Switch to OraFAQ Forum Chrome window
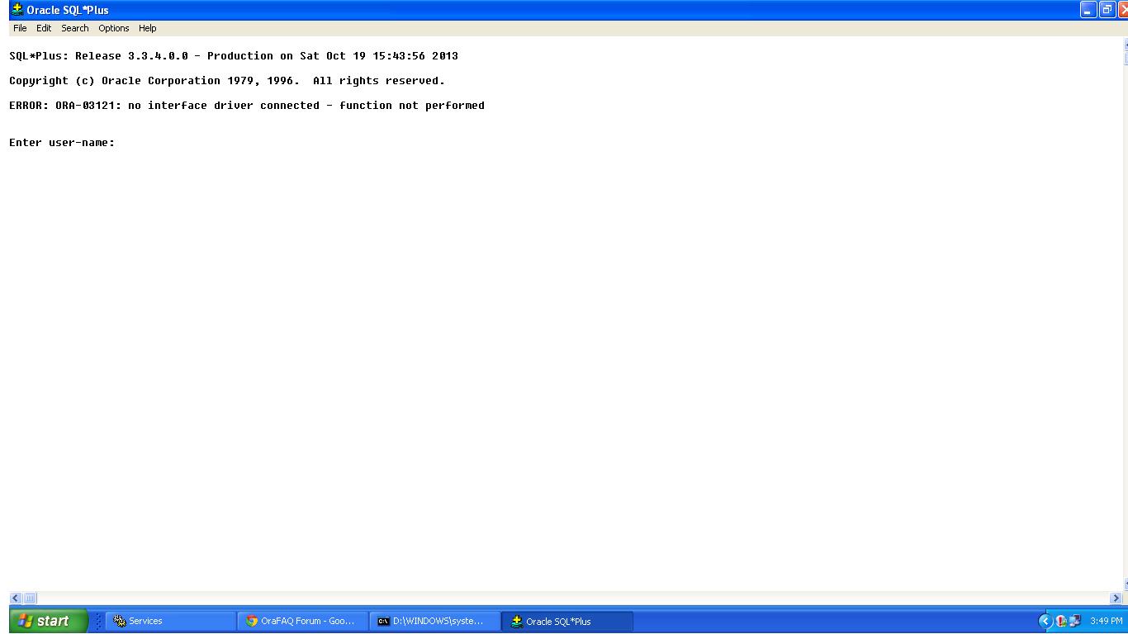Image resolution: width=1128 pixels, height=634 pixels. pyautogui.click(x=302, y=621)
